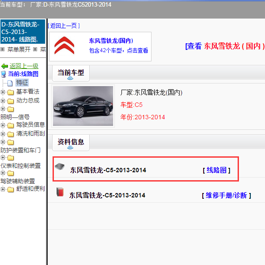
Task: Expand the 基本看法 tree node
Action: 3,92
